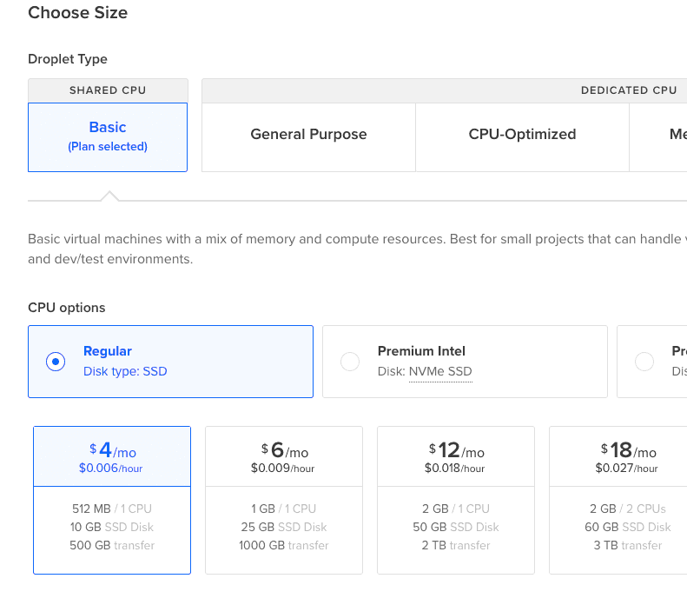Viewport: 687px width, 605px height.
Task: Select the Basic shared CPU plan
Action: click(x=108, y=137)
